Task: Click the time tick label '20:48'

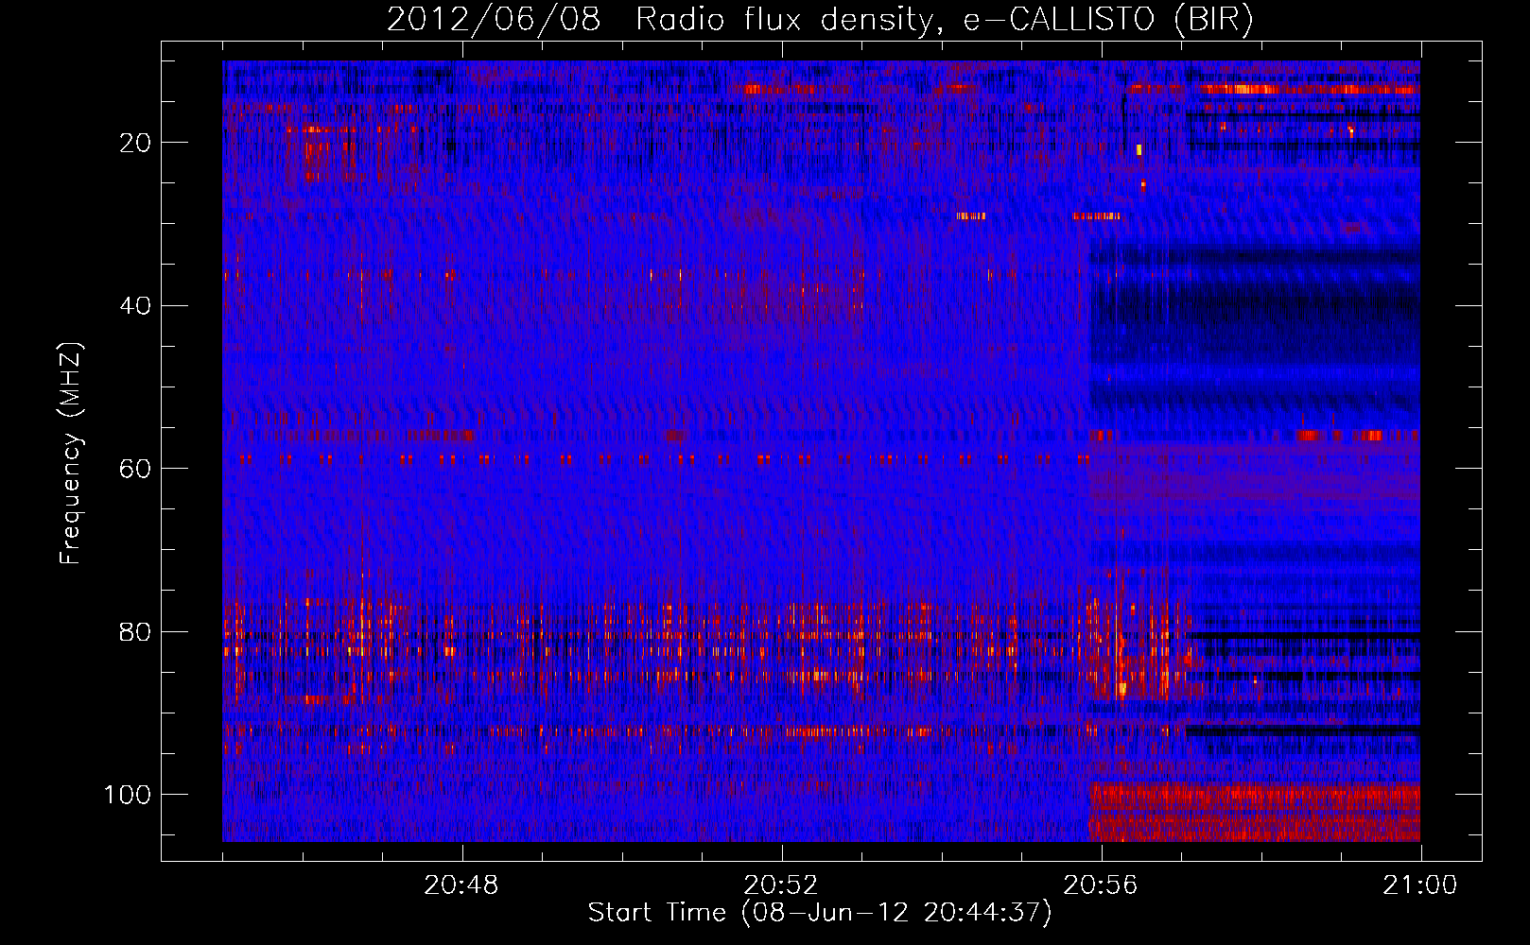Action: click(x=461, y=885)
